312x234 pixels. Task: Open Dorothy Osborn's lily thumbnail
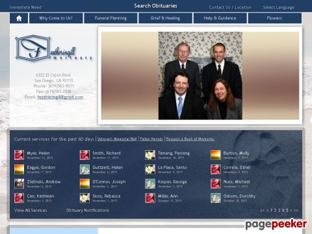(x=216, y=198)
